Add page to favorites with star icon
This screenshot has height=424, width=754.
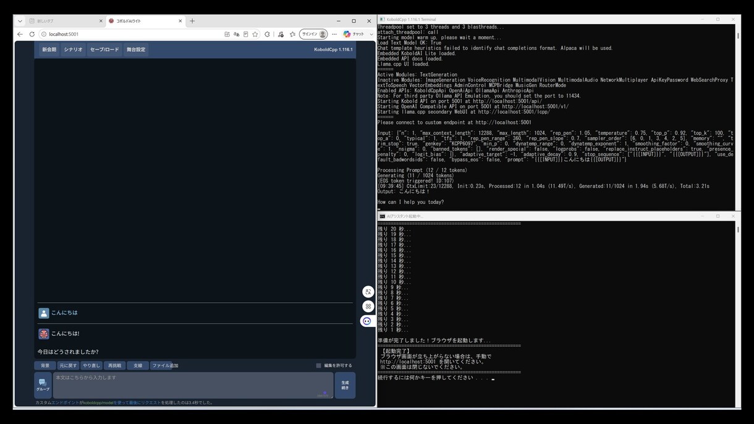[x=255, y=34]
